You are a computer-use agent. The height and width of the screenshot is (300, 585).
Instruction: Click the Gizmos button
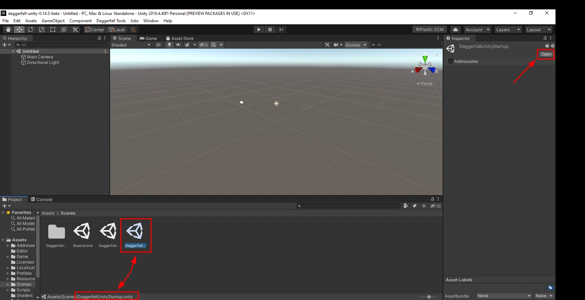click(353, 45)
